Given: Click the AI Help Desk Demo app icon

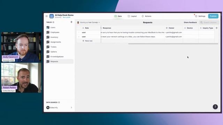Looking at the screenshot, I should tap(52, 16).
